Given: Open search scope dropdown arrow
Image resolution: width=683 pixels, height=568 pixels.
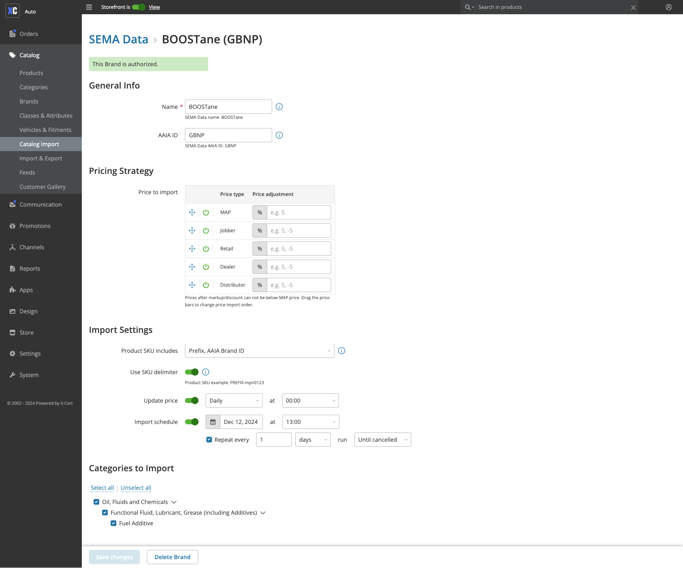Looking at the screenshot, I should pos(473,7).
